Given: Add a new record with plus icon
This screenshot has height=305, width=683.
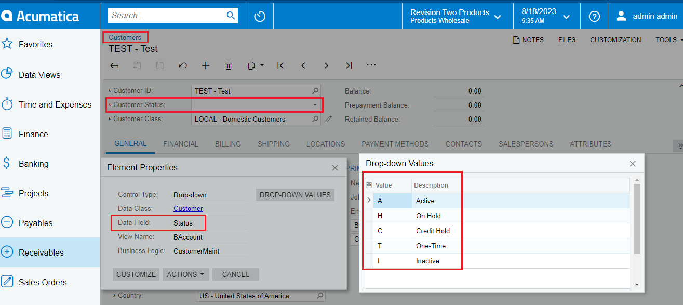Looking at the screenshot, I should [206, 65].
